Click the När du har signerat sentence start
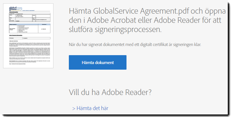The width and height of the screenshot is (232, 117). point(81,44)
